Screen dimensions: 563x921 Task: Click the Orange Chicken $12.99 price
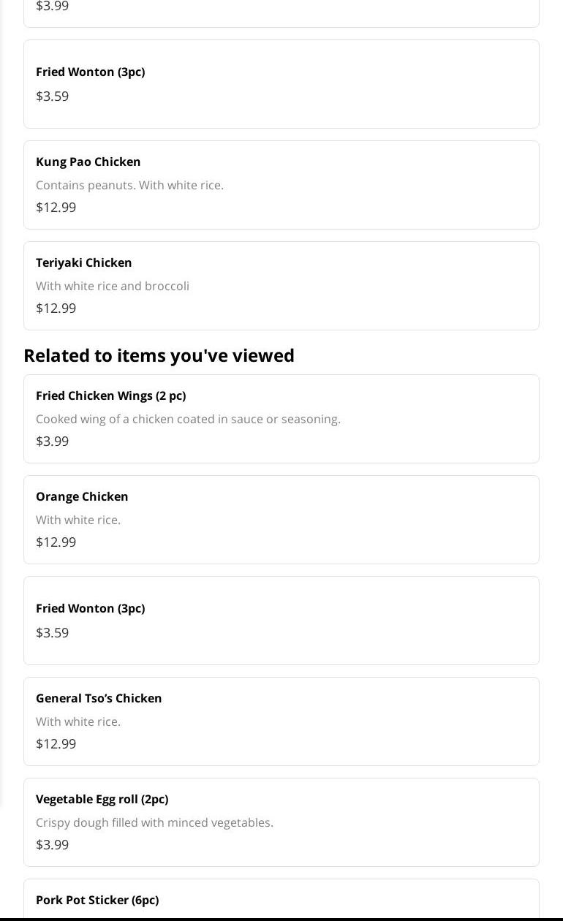[x=56, y=542]
